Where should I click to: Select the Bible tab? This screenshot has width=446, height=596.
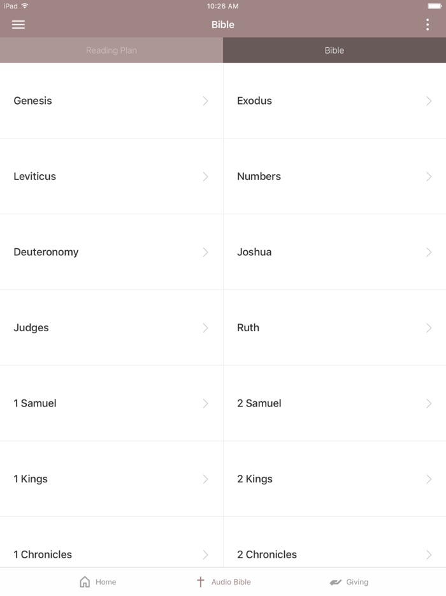point(334,50)
